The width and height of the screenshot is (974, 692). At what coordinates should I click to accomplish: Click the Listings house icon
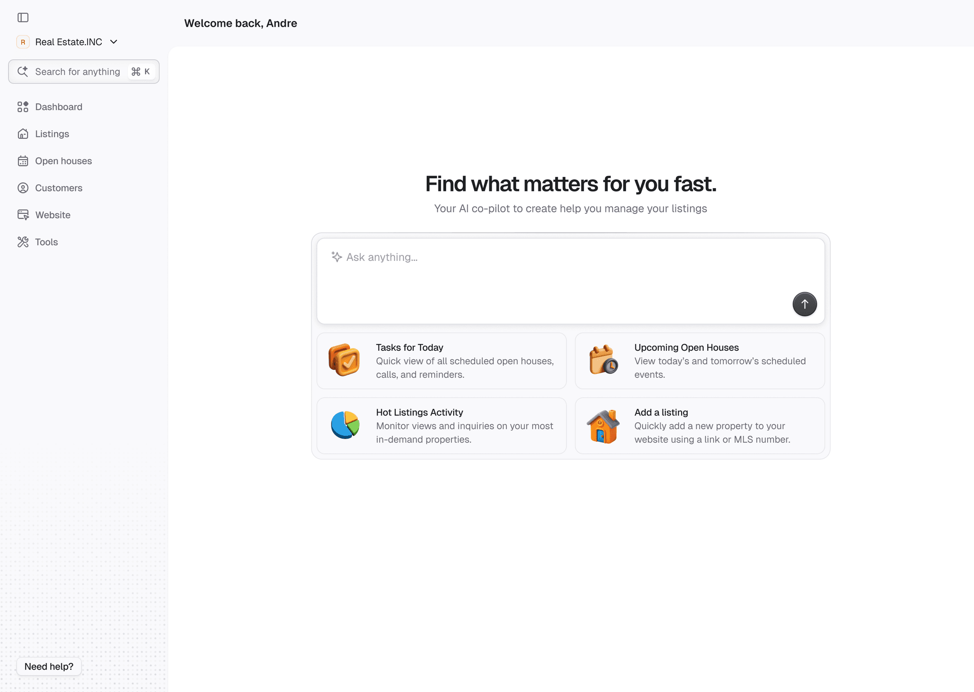pyautogui.click(x=22, y=134)
